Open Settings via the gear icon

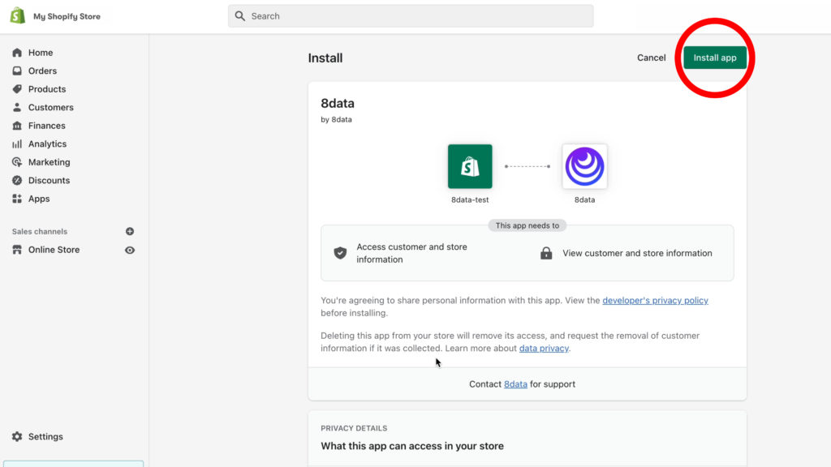click(x=17, y=436)
